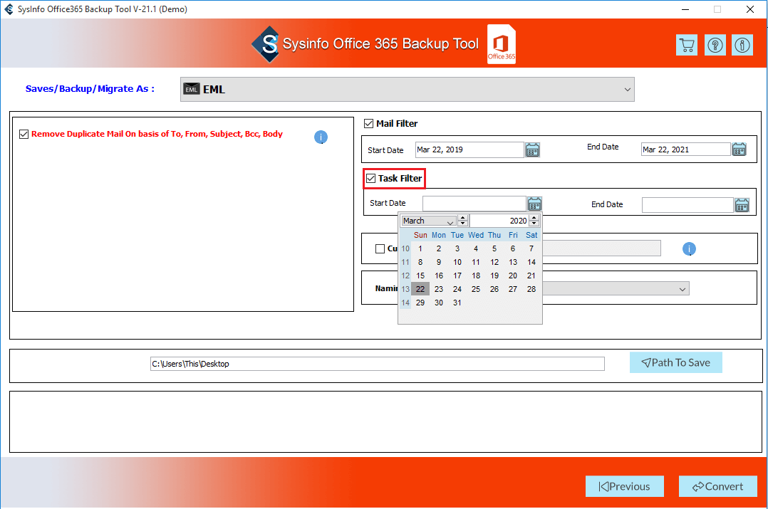
Task: Expand the naming convention dropdown arrow
Action: coord(683,289)
